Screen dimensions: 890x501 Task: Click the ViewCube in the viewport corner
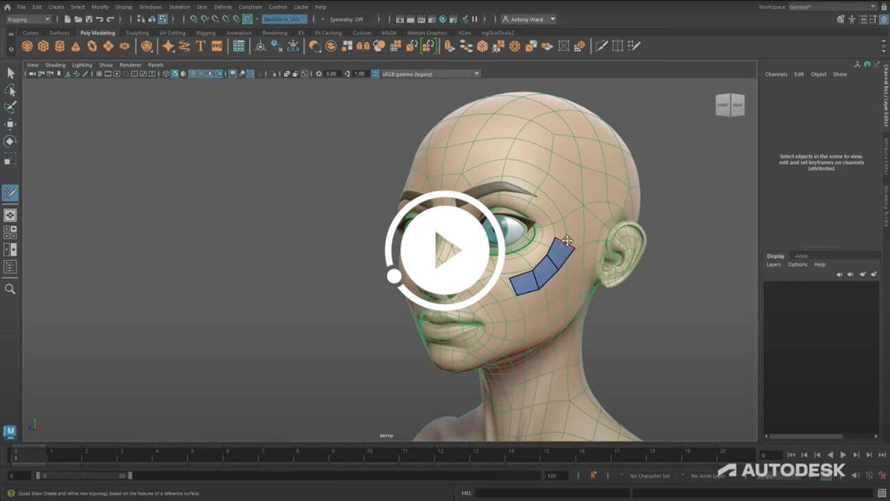pos(730,105)
